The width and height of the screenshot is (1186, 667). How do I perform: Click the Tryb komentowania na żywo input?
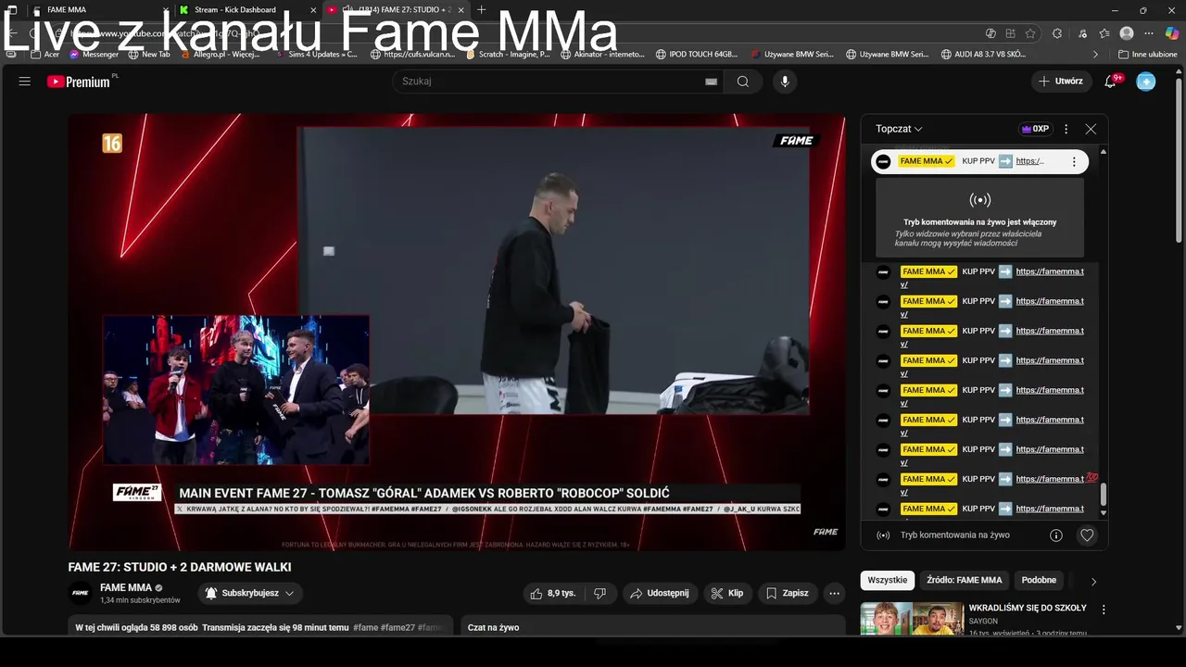coord(955,535)
